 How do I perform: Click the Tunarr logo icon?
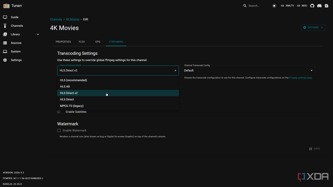[7, 6]
